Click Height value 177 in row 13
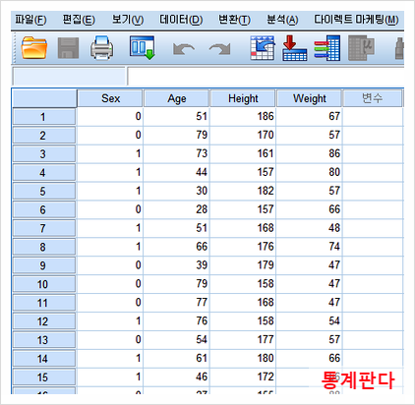Image resolution: width=415 pixels, height=405 pixels. 243,339
